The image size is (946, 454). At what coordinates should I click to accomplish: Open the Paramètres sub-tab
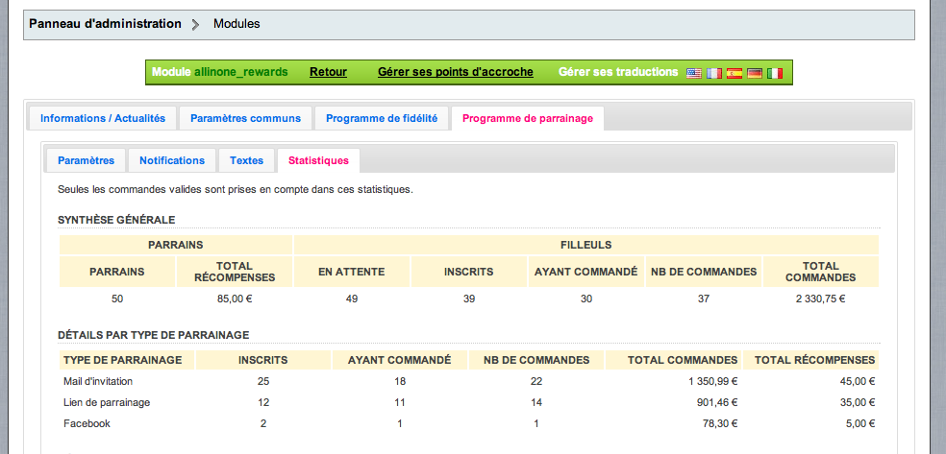(x=86, y=160)
